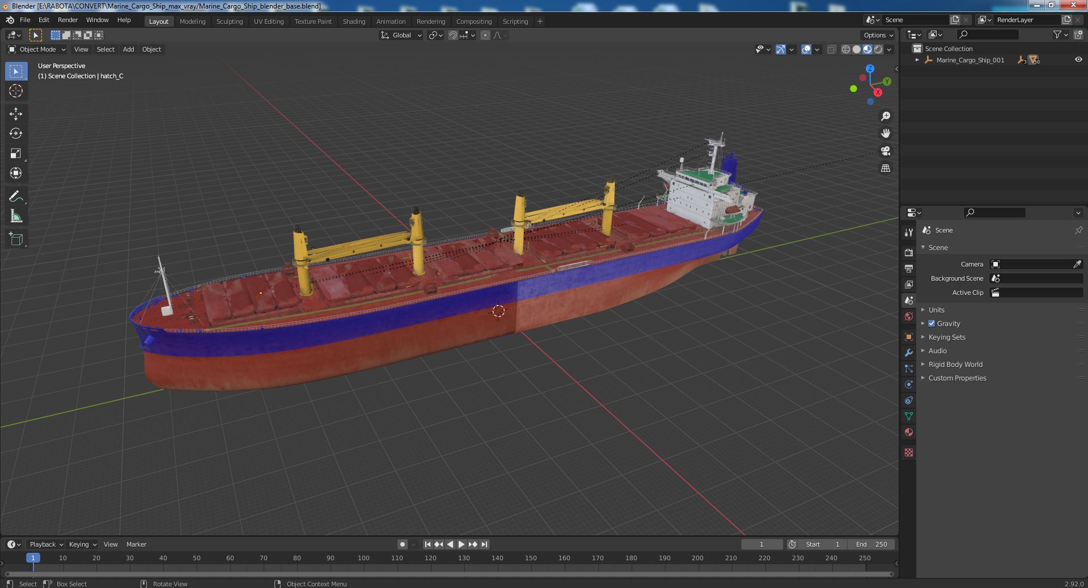Open the Tool properties tab
Screen dimensions: 1088x588
tap(909, 232)
